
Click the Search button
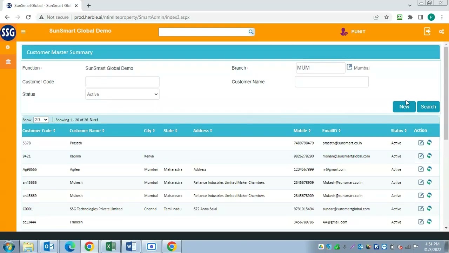428,107
